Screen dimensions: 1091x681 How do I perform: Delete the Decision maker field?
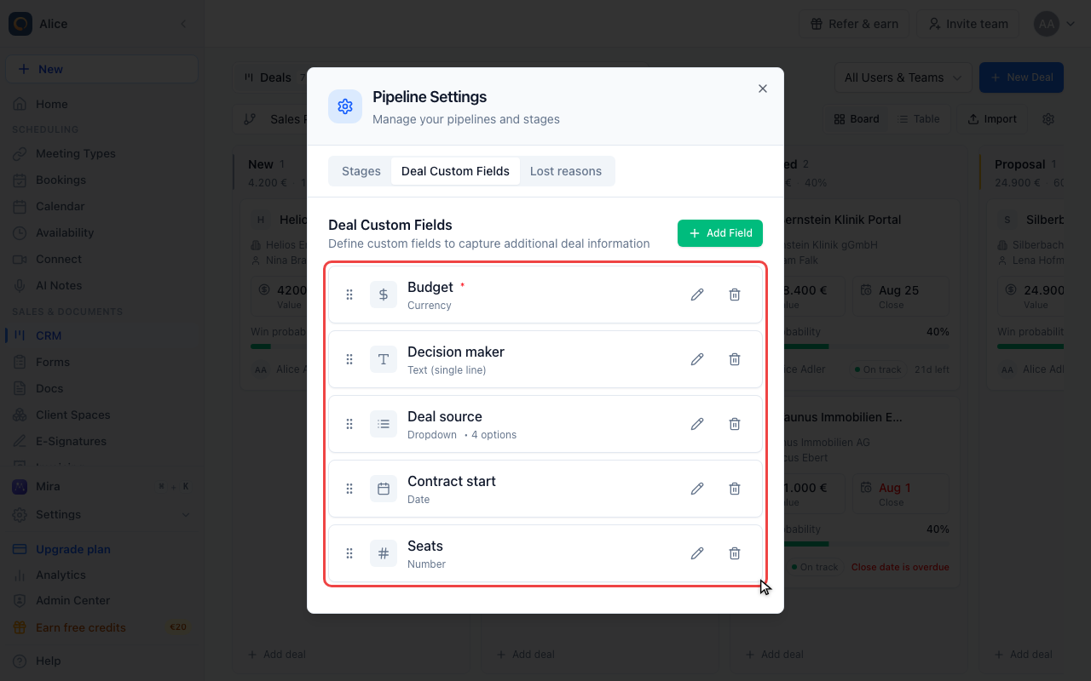tap(735, 359)
